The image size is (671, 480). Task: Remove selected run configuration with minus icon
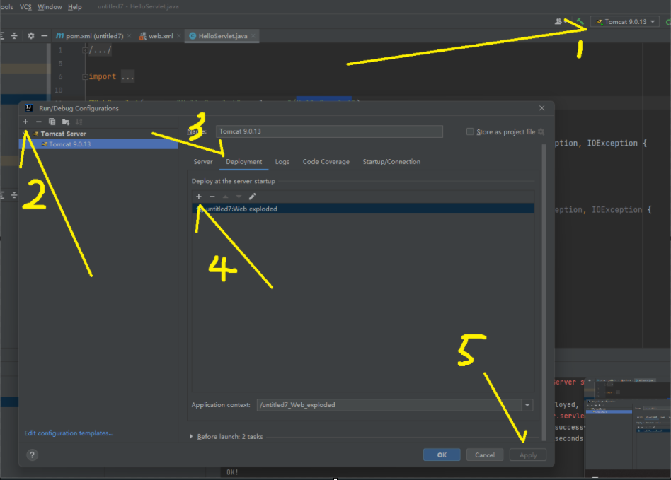[39, 122]
